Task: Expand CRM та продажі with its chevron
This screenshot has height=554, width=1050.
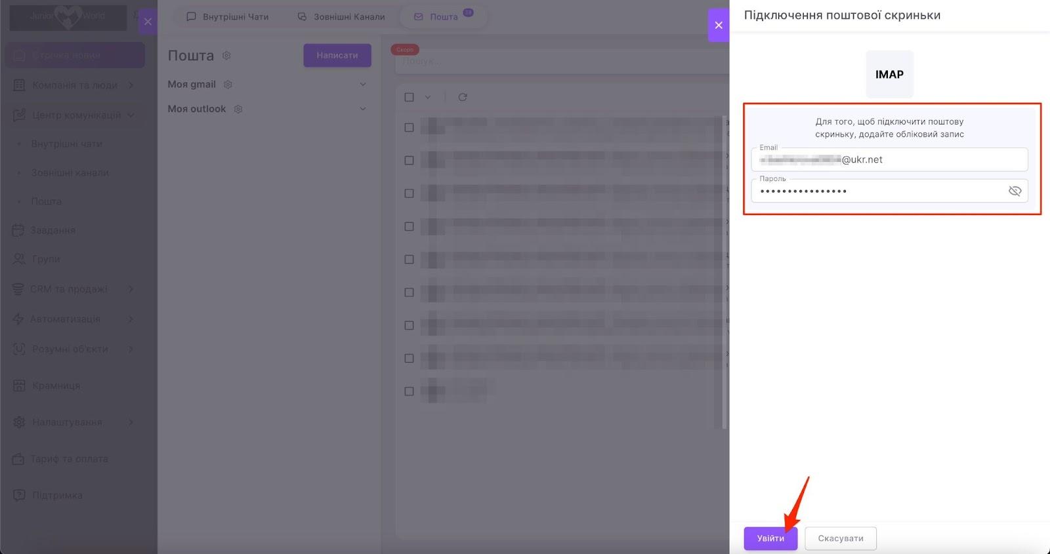Action: click(131, 289)
